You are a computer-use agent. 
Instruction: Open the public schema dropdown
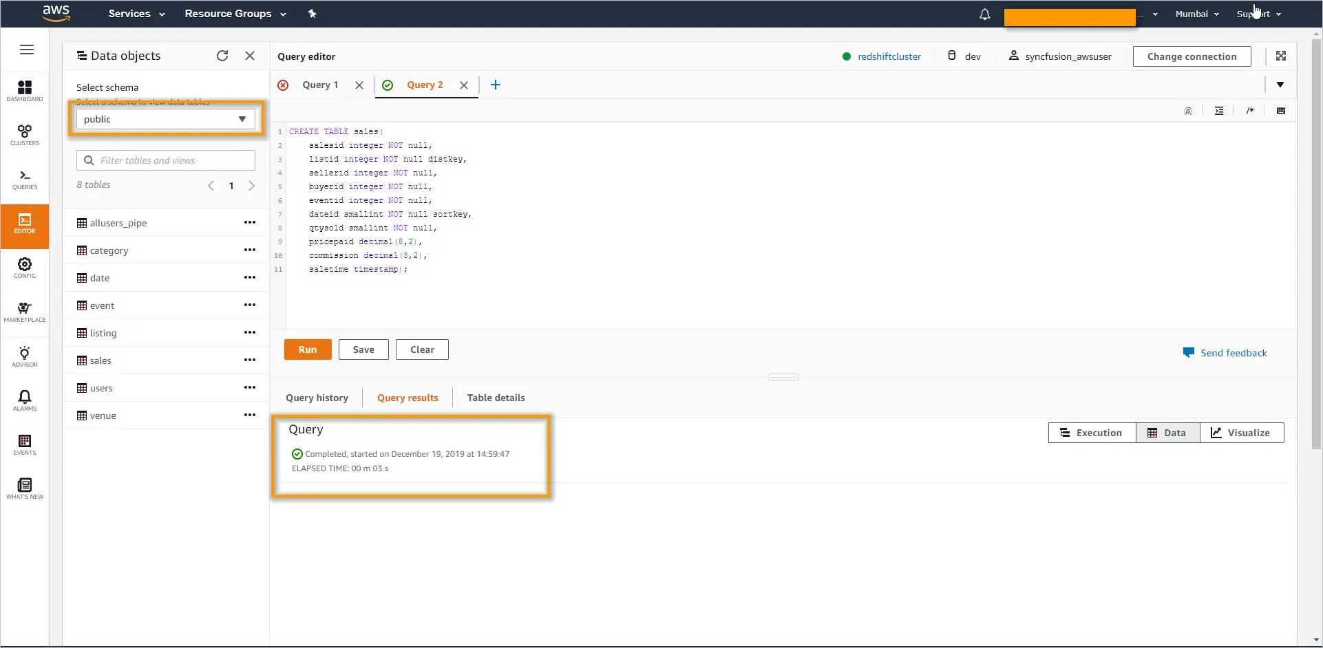click(x=165, y=119)
